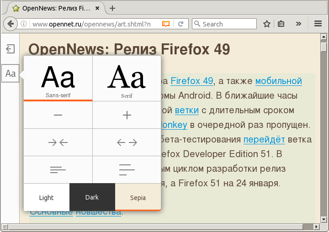Screen dimensions: 329x232
Task: Toggle Reader View orange book icon
Action: coord(166,24)
